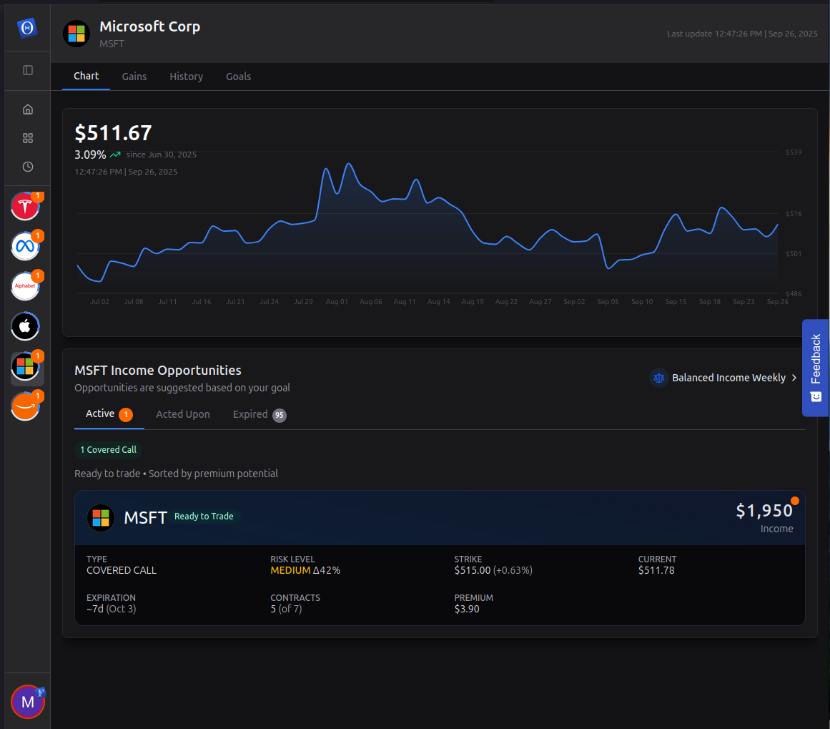
Task: Open the Home icon in sidebar
Action: (x=28, y=109)
